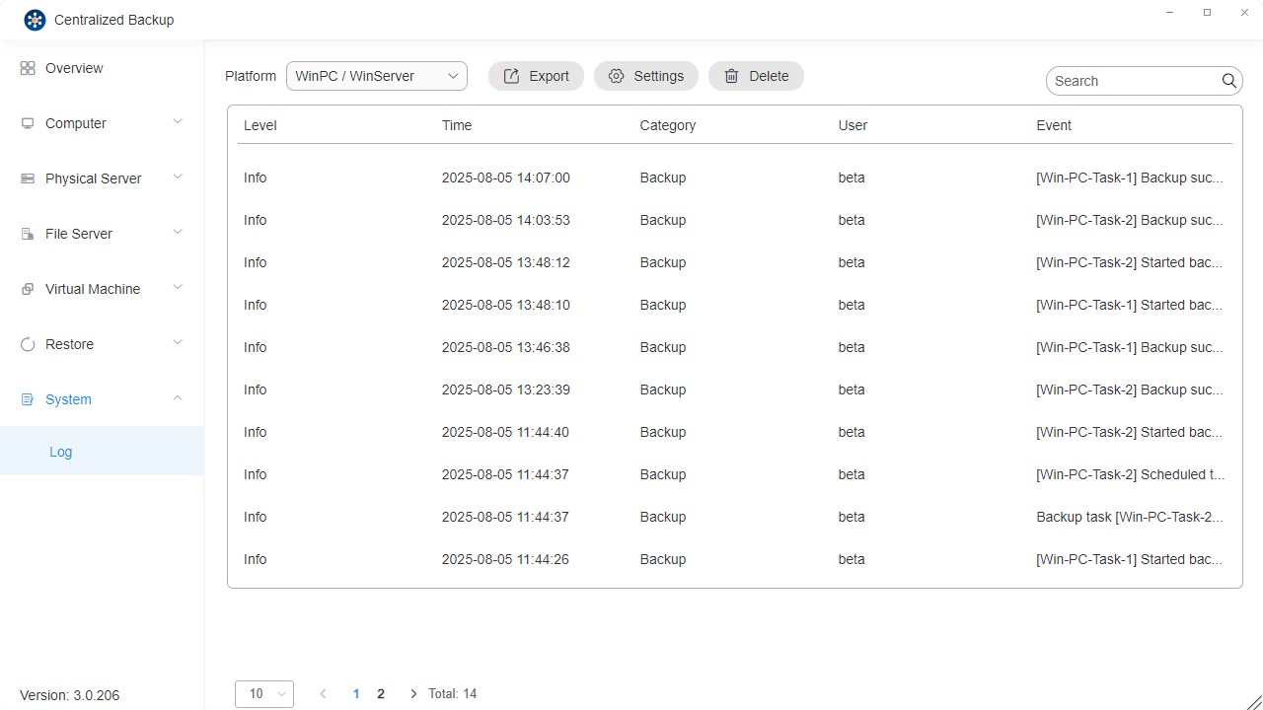This screenshot has height=710, width=1263.
Task: Click the Physical Server icon
Action: pyautogui.click(x=28, y=177)
